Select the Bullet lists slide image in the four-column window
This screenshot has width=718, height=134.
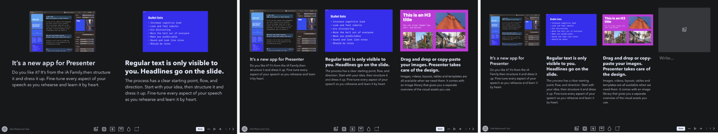pyautogui.click(x=571, y=30)
